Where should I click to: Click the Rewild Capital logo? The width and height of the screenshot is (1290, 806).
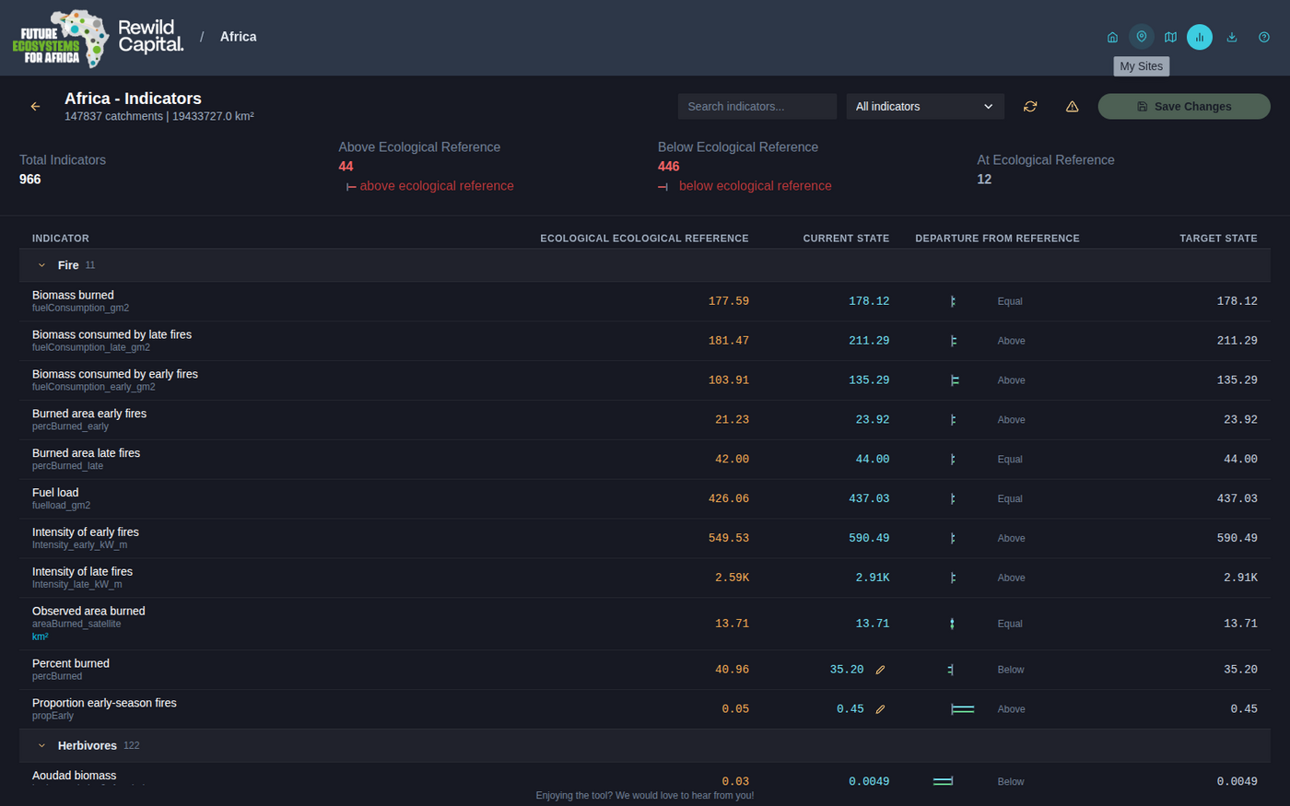(151, 37)
